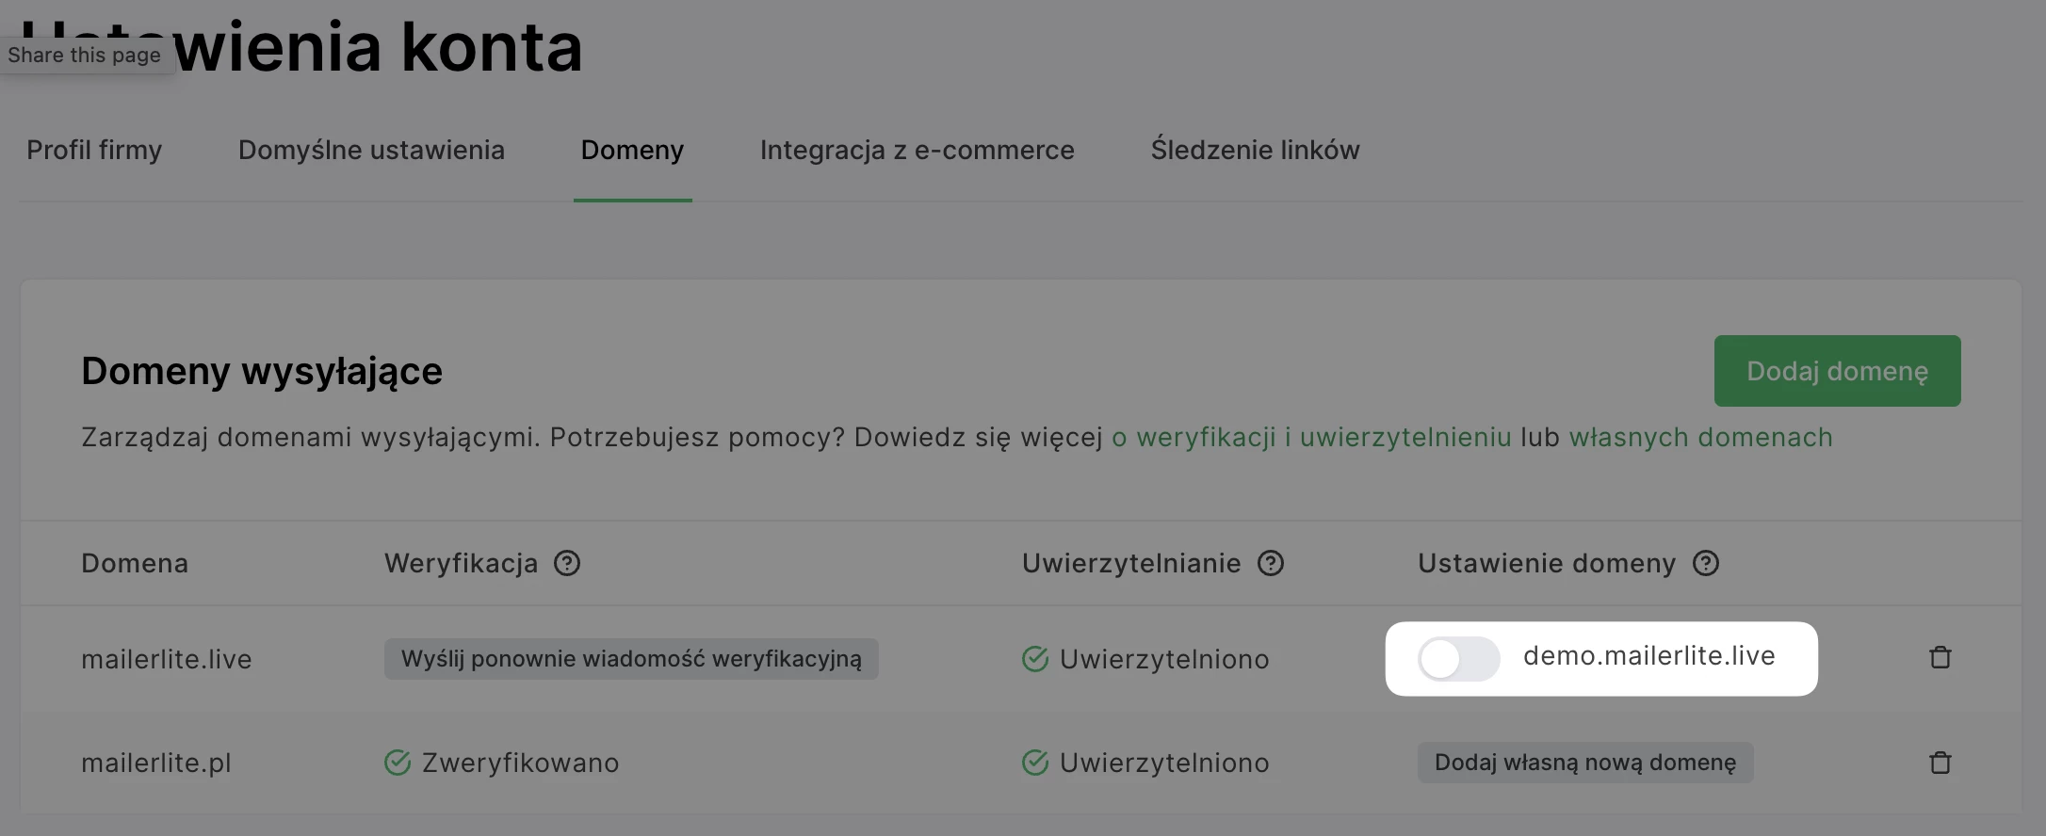Switch to Domyślne ustawienia tab

tap(371, 150)
